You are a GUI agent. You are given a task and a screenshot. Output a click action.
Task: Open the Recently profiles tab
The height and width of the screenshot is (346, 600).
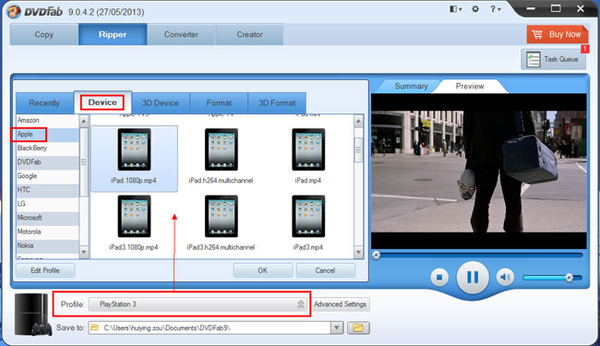[44, 103]
